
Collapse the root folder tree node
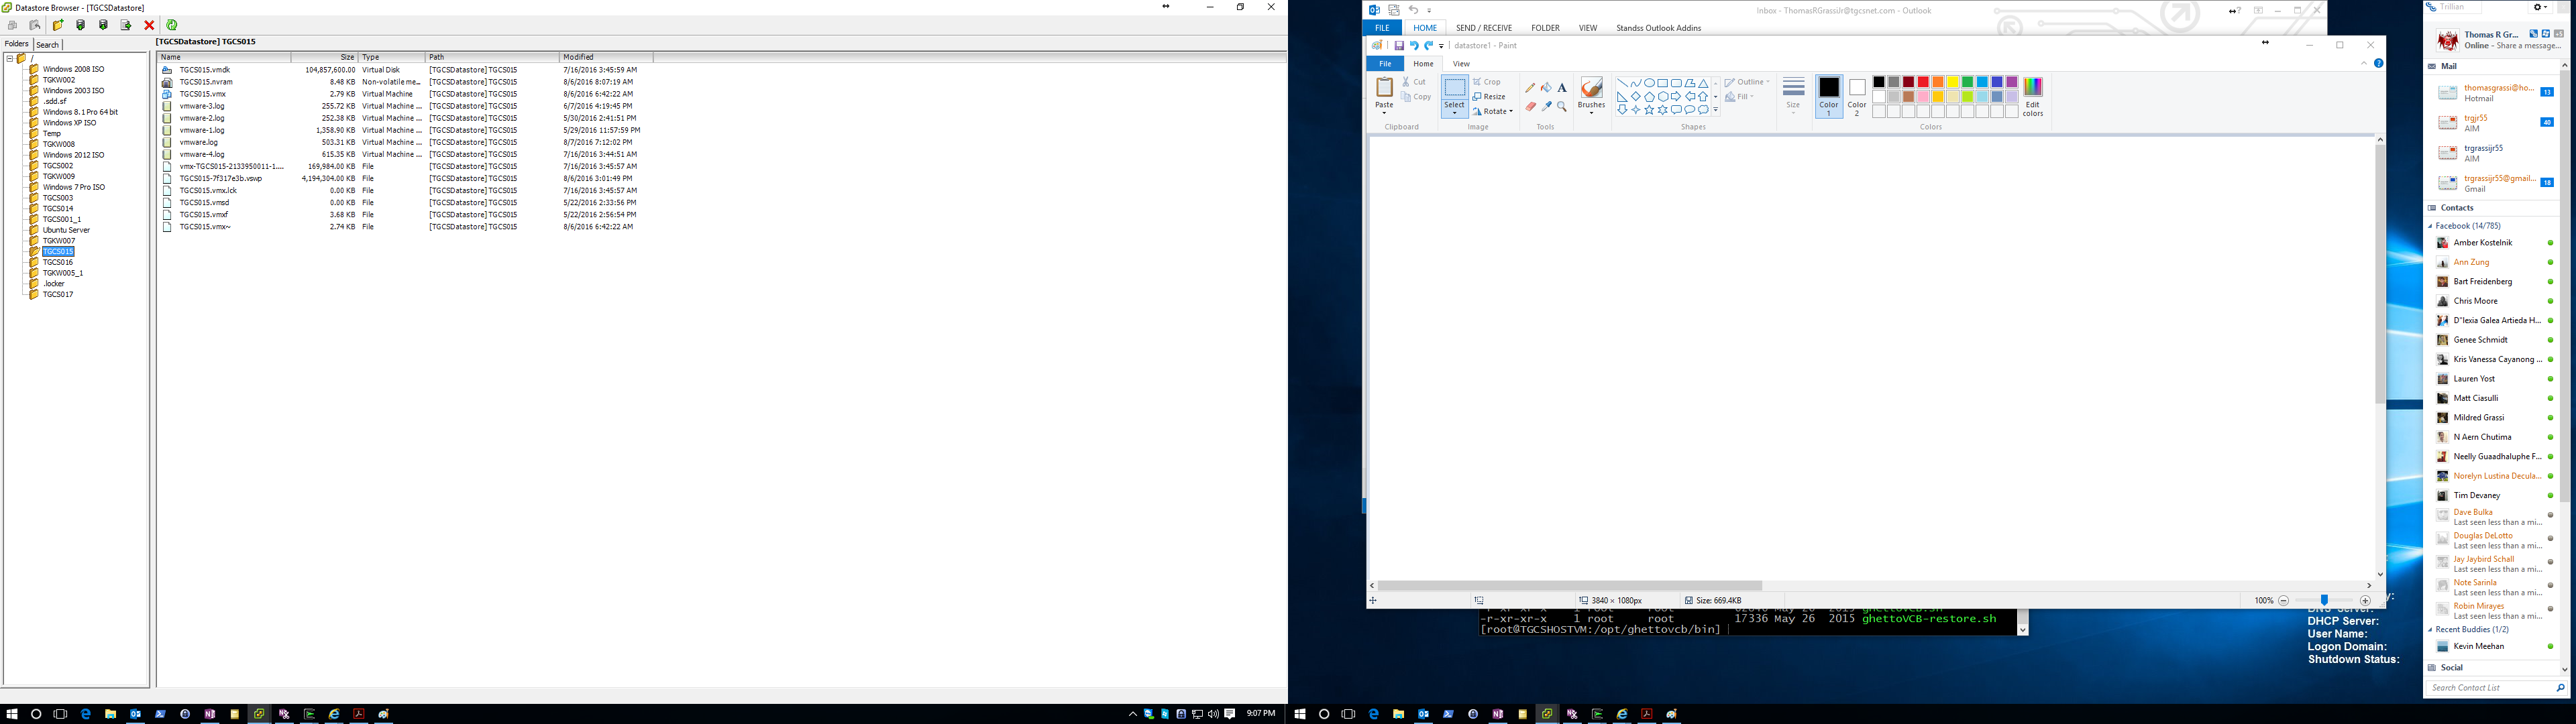click(x=10, y=58)
